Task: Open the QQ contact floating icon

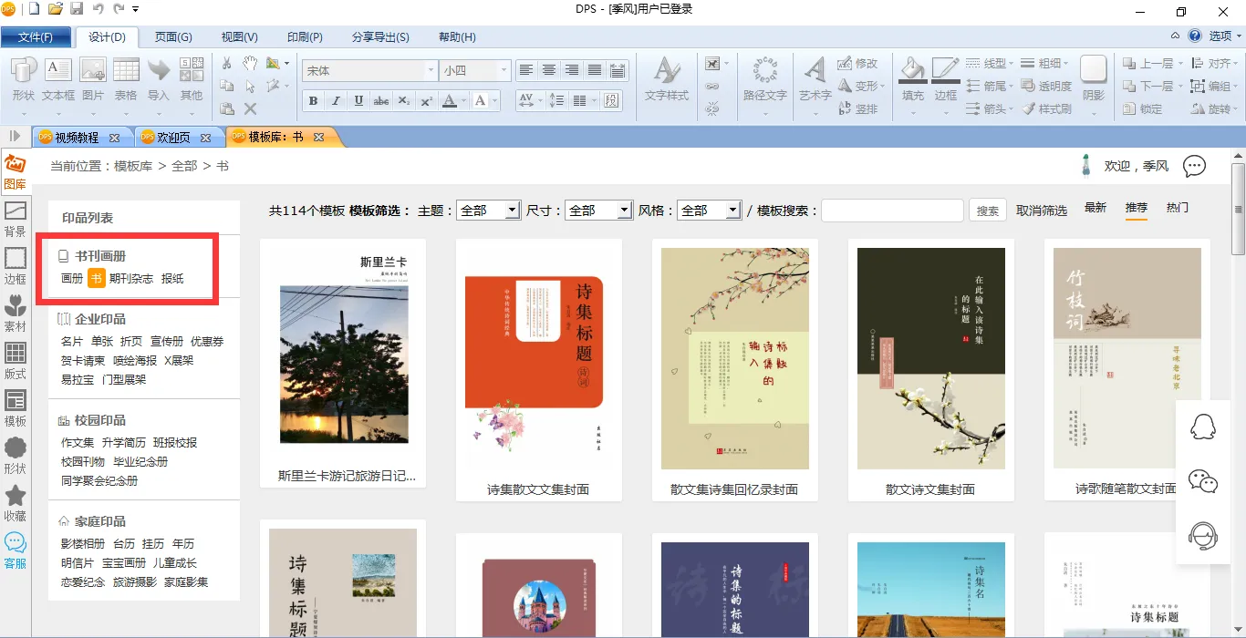Action: click(x=1203, y=427)
